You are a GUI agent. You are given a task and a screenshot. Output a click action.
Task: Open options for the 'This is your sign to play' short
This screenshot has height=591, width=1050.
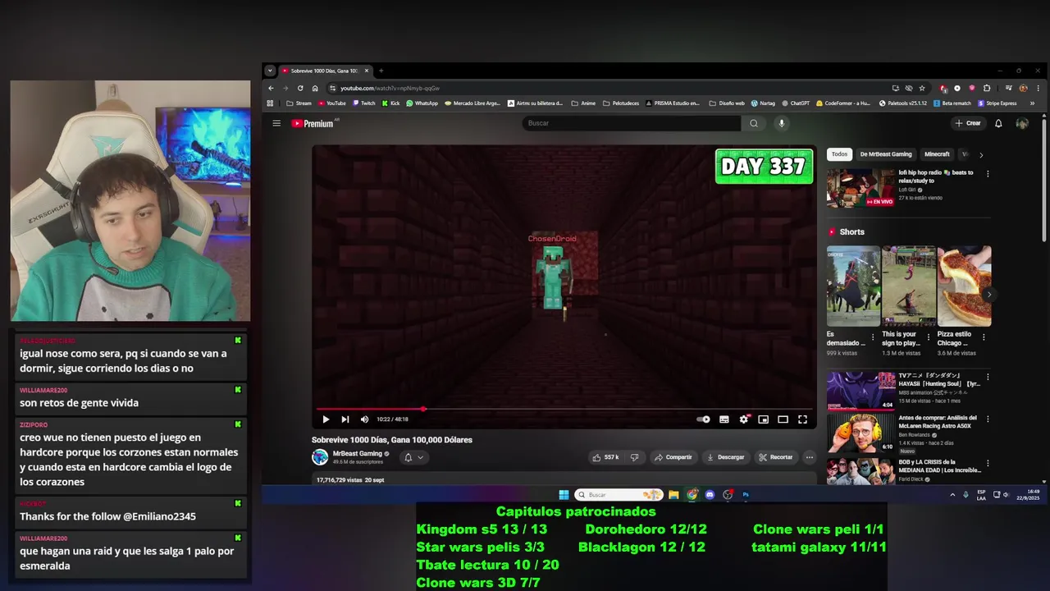[x=929, y=337]
